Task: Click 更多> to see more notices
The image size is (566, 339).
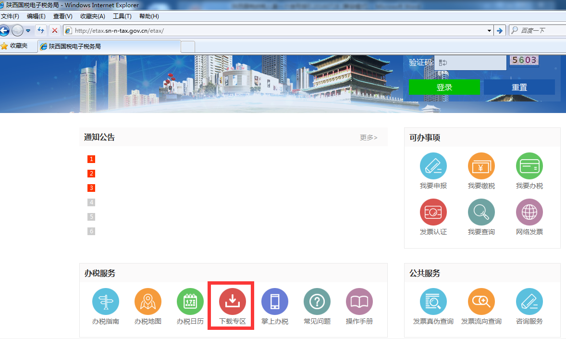Action: pos(368,137)
